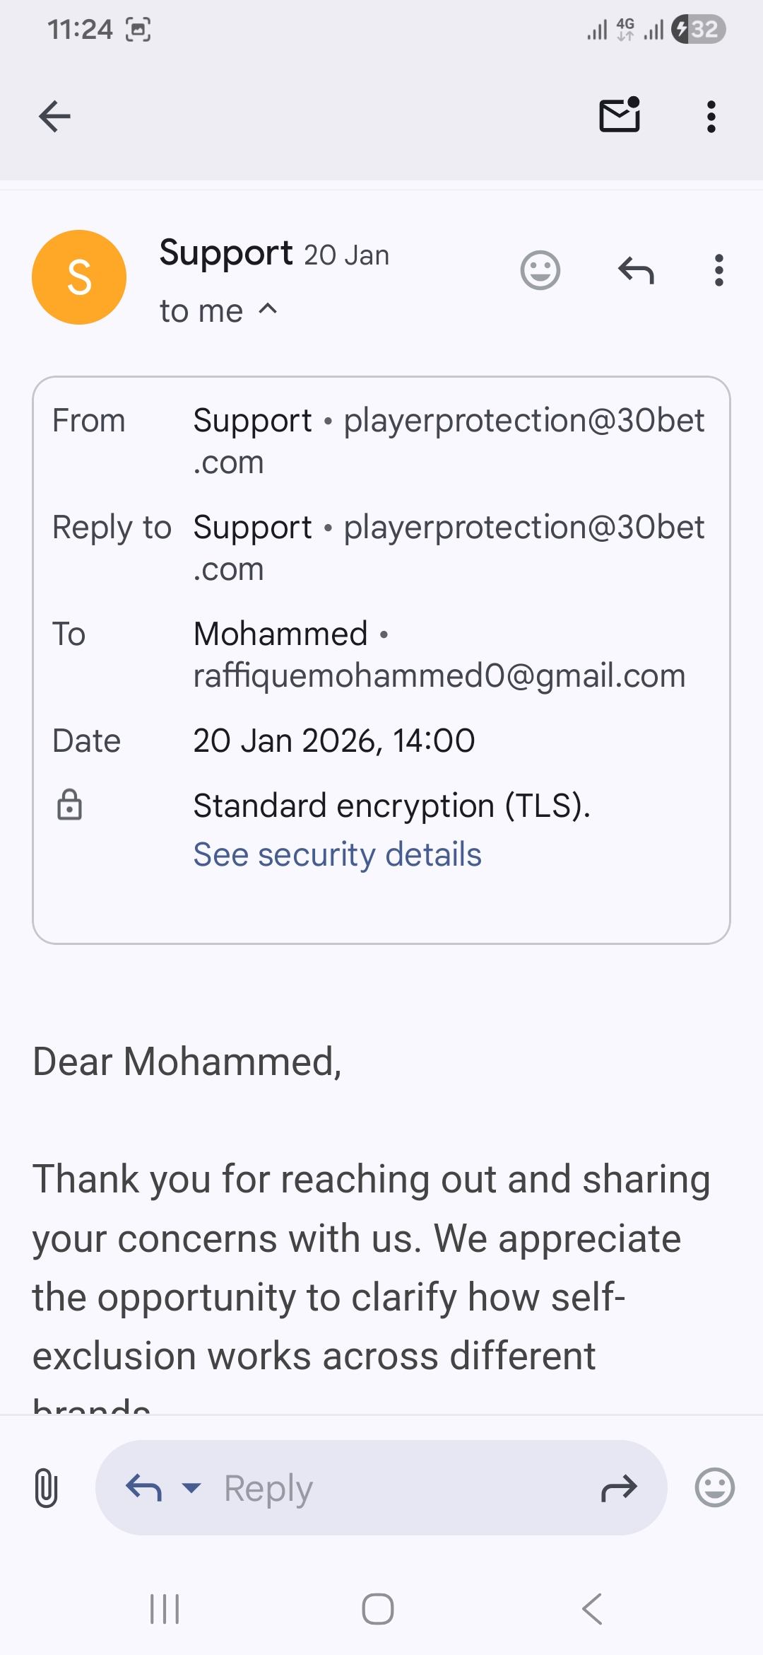Collapse recipient details next to 'to me'
Image resolution: width=763 pixels, height=1655 pixels.
268,309
